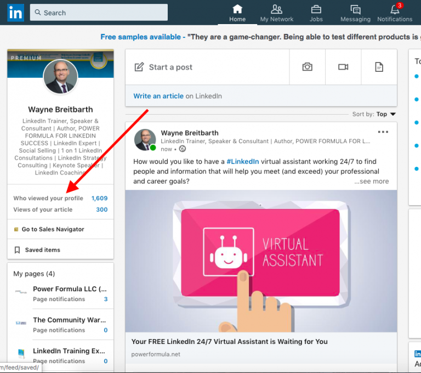Open LinkedIn Training Ex... page
This screenshot has width=421, height=373.
click(69, 351)
